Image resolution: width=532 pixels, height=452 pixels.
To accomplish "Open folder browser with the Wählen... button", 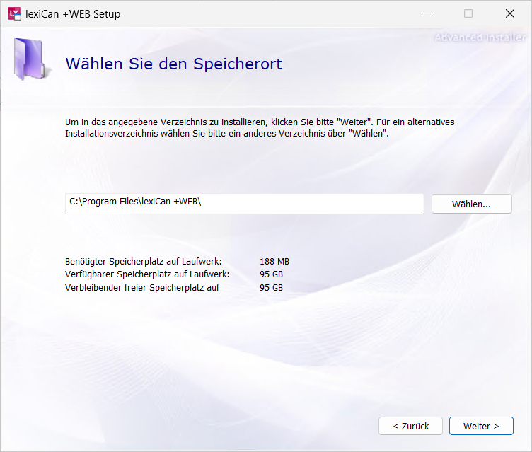I will (471, 204).
